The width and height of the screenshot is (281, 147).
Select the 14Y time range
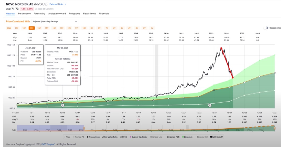[x=54, y=28]
